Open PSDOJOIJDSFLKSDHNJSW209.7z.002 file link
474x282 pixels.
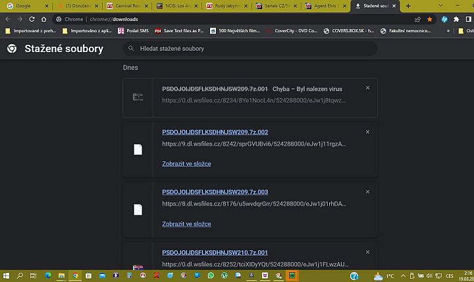tap(215, 132)
